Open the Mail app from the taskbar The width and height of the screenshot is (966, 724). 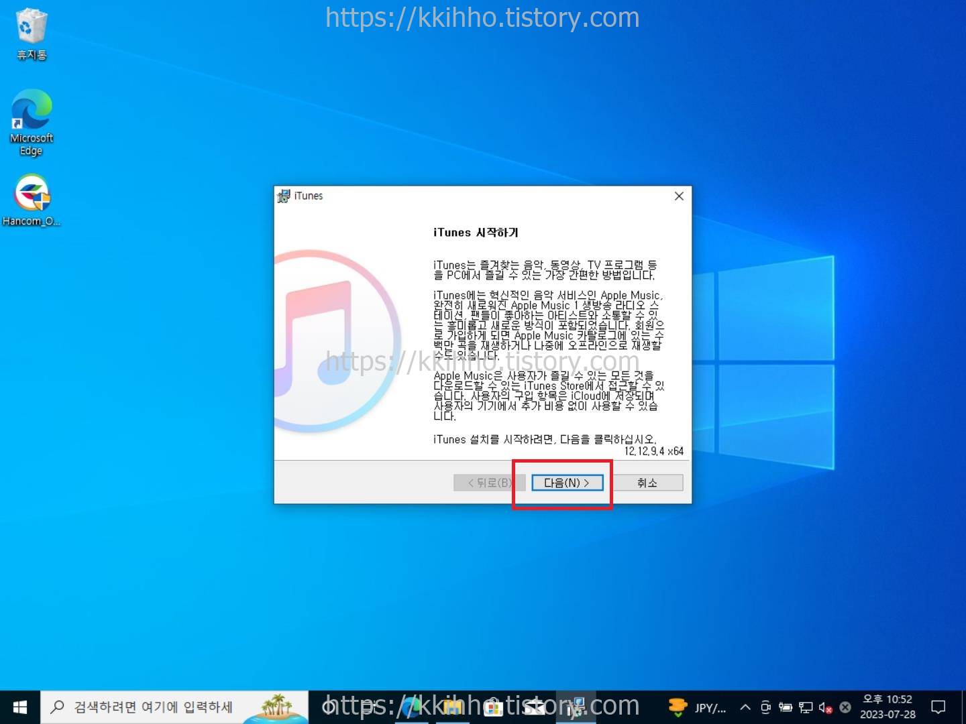(534, 707)
